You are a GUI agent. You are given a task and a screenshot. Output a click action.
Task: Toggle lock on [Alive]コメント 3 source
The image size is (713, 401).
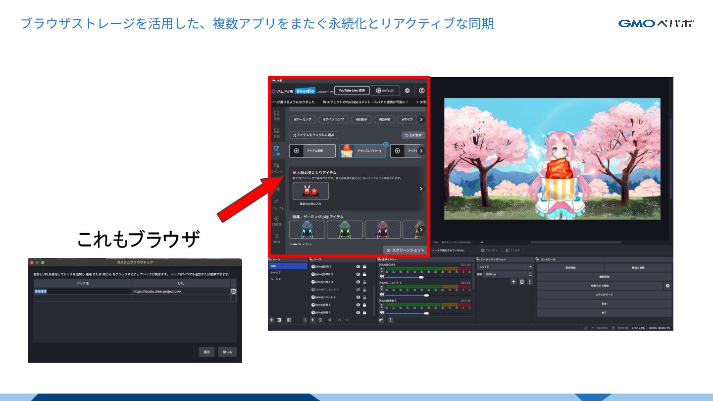[364, 297]
